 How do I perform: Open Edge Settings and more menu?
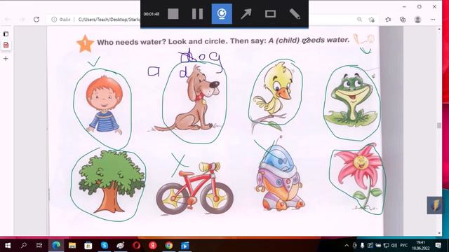click(x=433, y=20)
